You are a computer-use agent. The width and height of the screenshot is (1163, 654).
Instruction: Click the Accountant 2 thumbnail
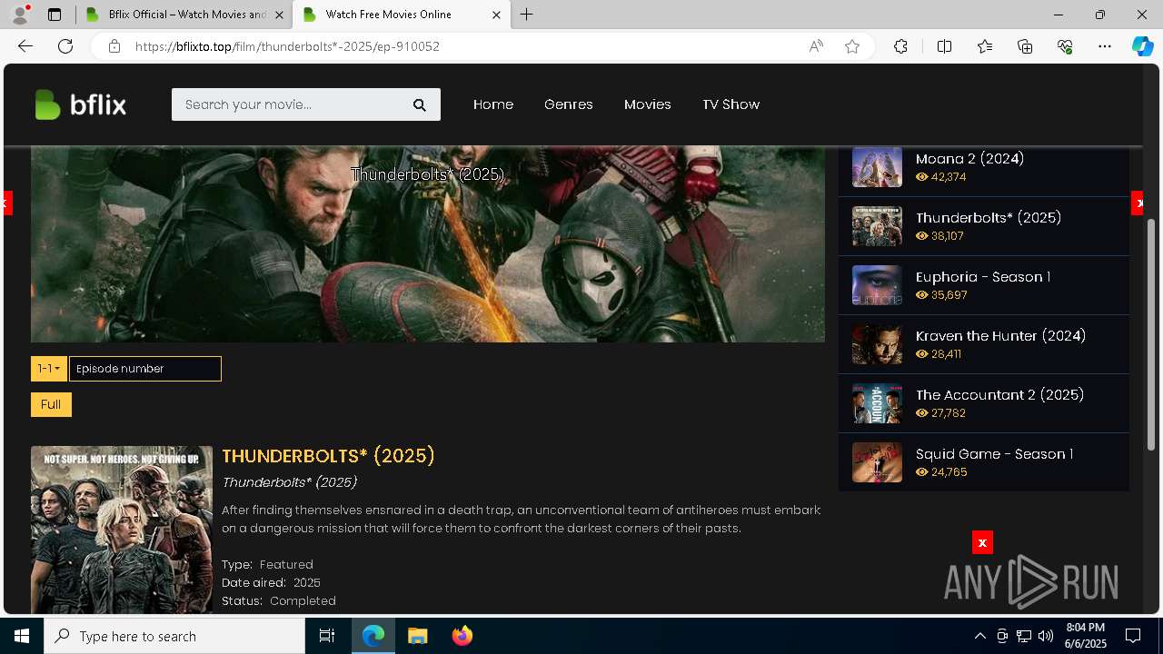(877, 403)
